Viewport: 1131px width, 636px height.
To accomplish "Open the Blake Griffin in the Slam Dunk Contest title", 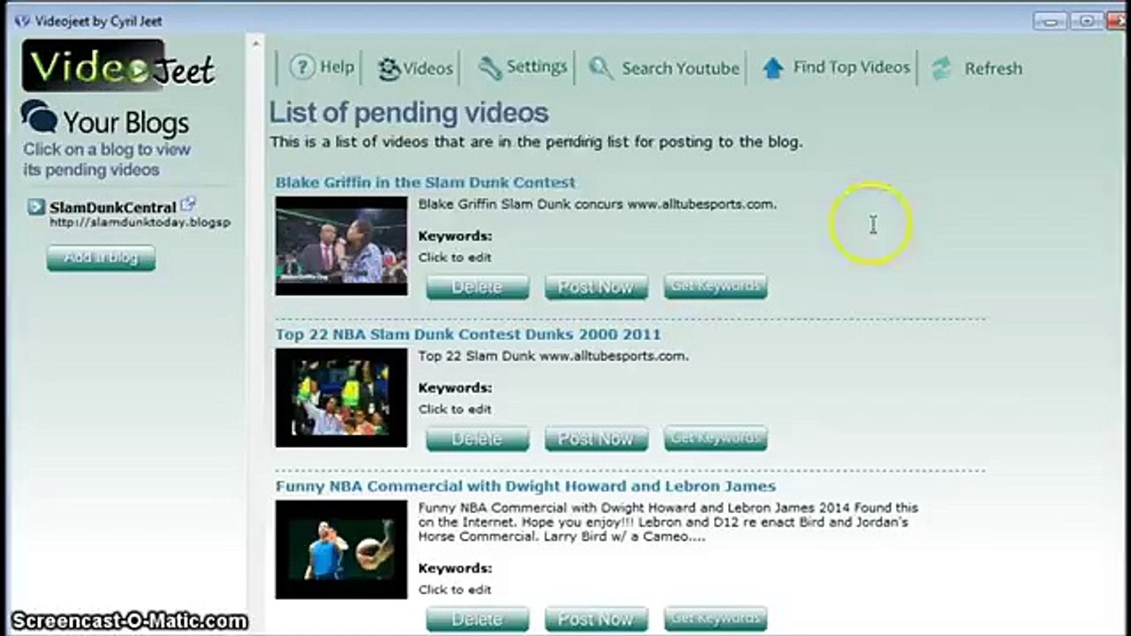I will (425, 183).
